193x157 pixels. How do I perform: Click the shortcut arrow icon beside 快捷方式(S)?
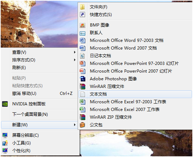[x=83, y=15]
